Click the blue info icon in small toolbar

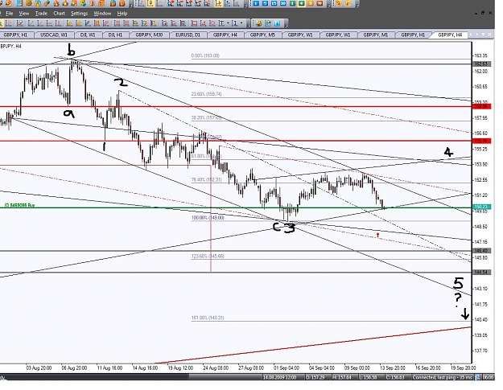tap(277, 23)
